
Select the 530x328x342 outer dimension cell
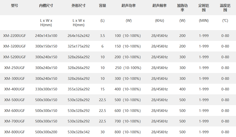(79, 132)
